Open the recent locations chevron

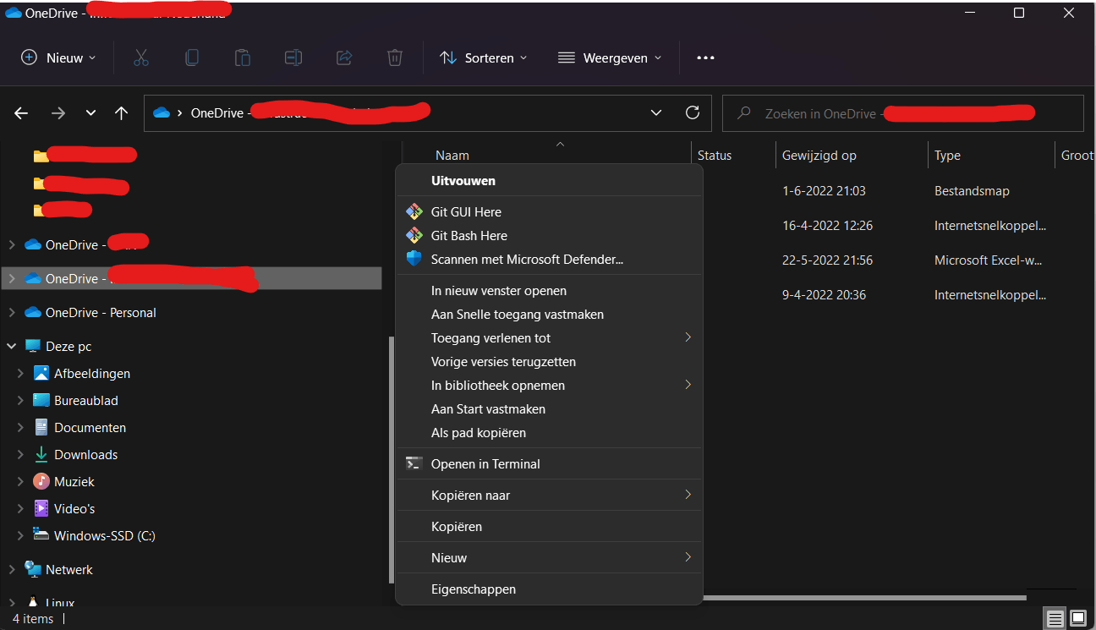90,113
